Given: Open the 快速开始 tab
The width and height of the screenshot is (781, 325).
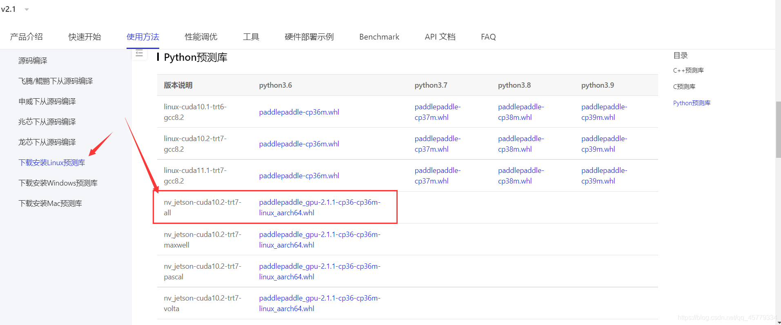Looking at the screenshot, I should (85, 37).
